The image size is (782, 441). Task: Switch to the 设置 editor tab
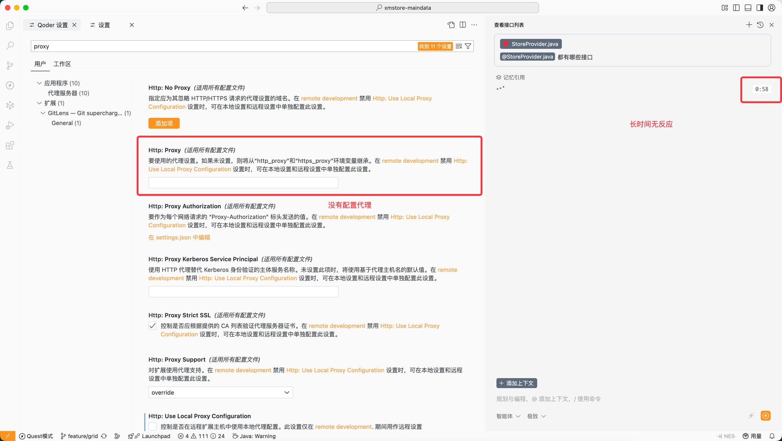(104, 25)
